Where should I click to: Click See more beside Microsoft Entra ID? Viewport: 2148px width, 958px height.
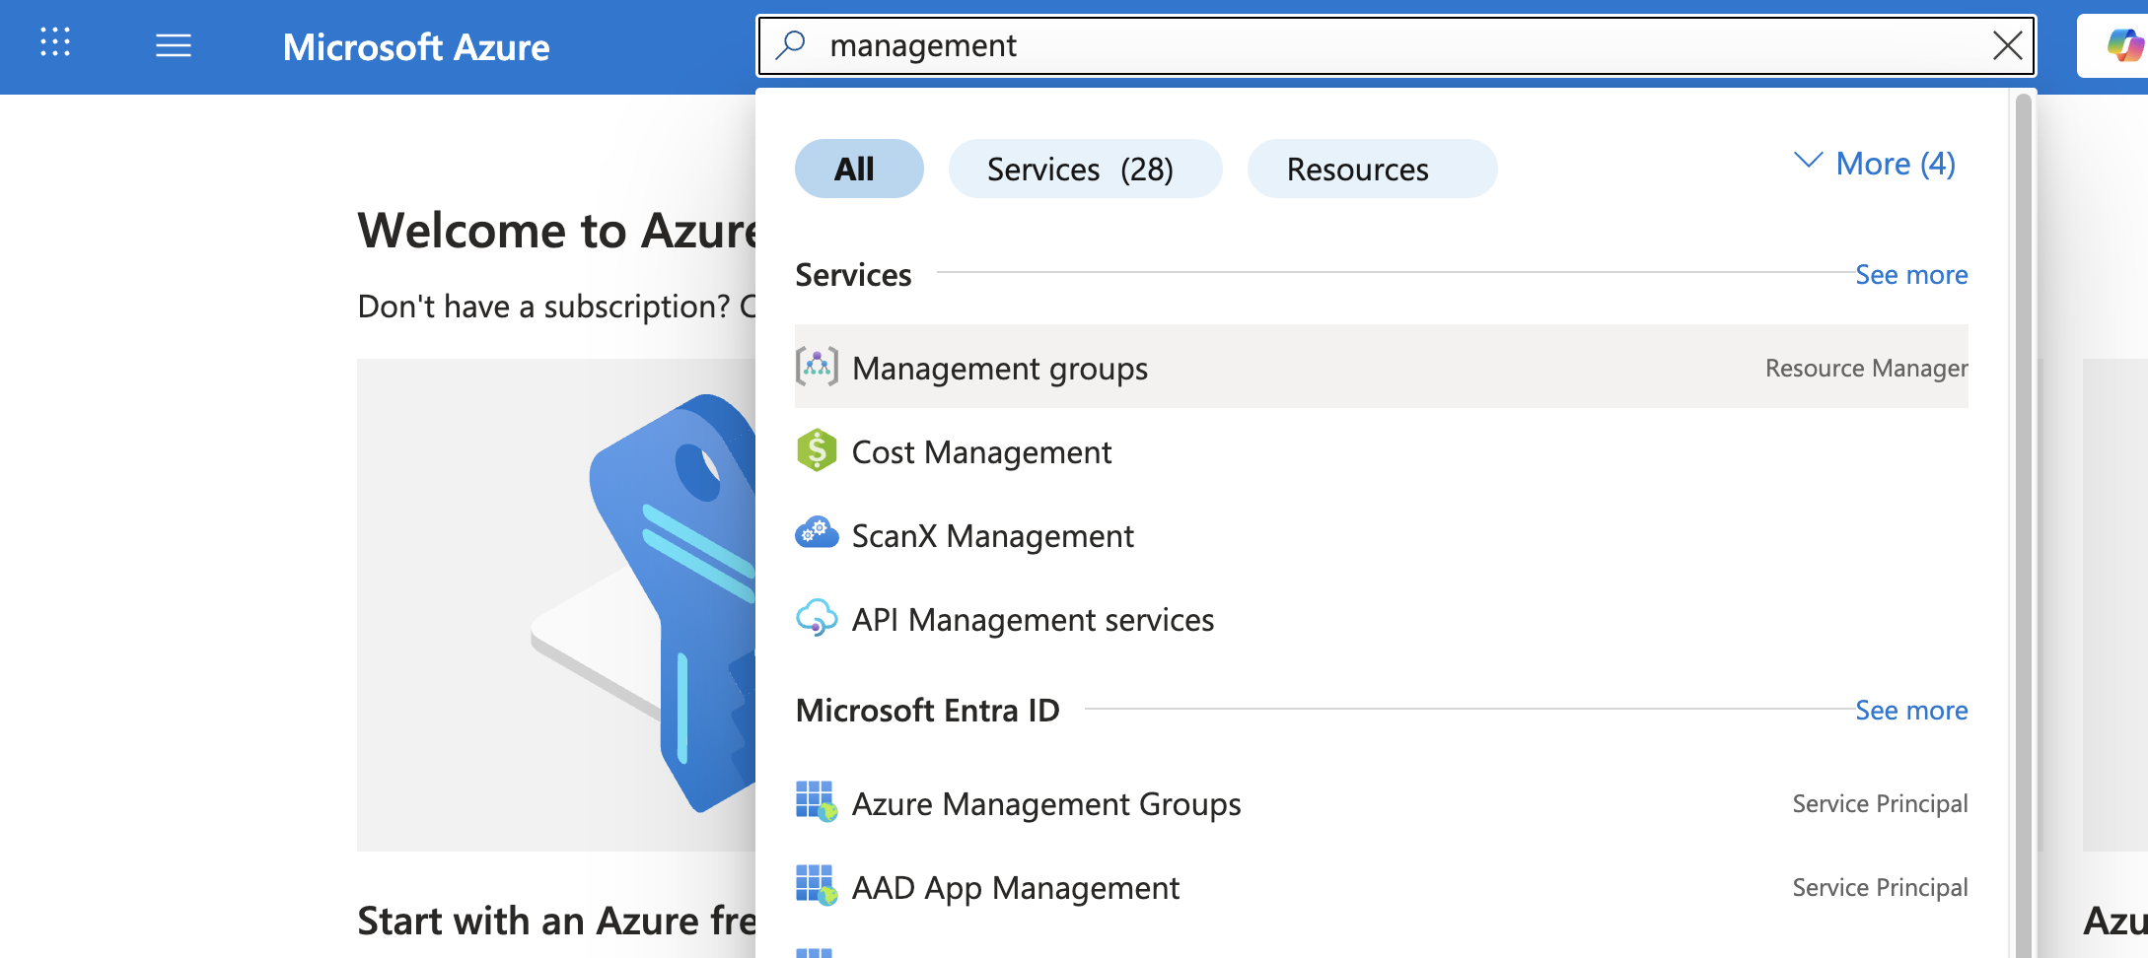(x=1910, y=711)
